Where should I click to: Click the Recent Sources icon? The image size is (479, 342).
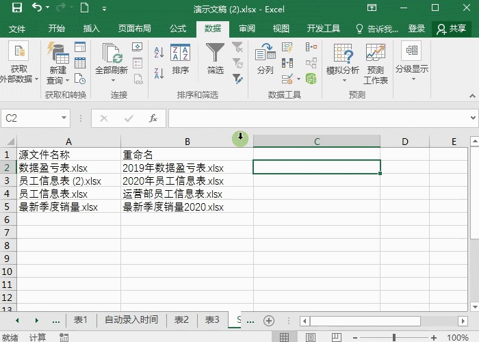[x=80, y=79]
